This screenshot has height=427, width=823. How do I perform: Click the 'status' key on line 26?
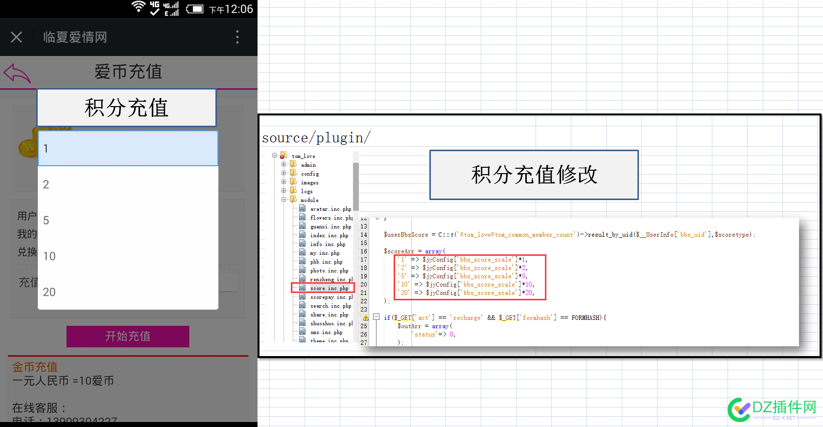(425, 335)
